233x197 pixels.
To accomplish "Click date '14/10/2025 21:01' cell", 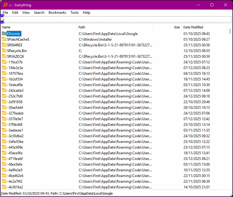I will 197,187.
